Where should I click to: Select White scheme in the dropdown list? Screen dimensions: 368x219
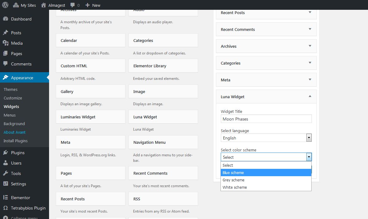[266, 187]
